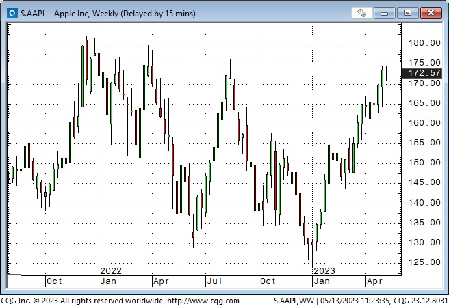449x306 pixels.
Task: Click the 130.00 price axis label
Action: [x=424, y=243]
